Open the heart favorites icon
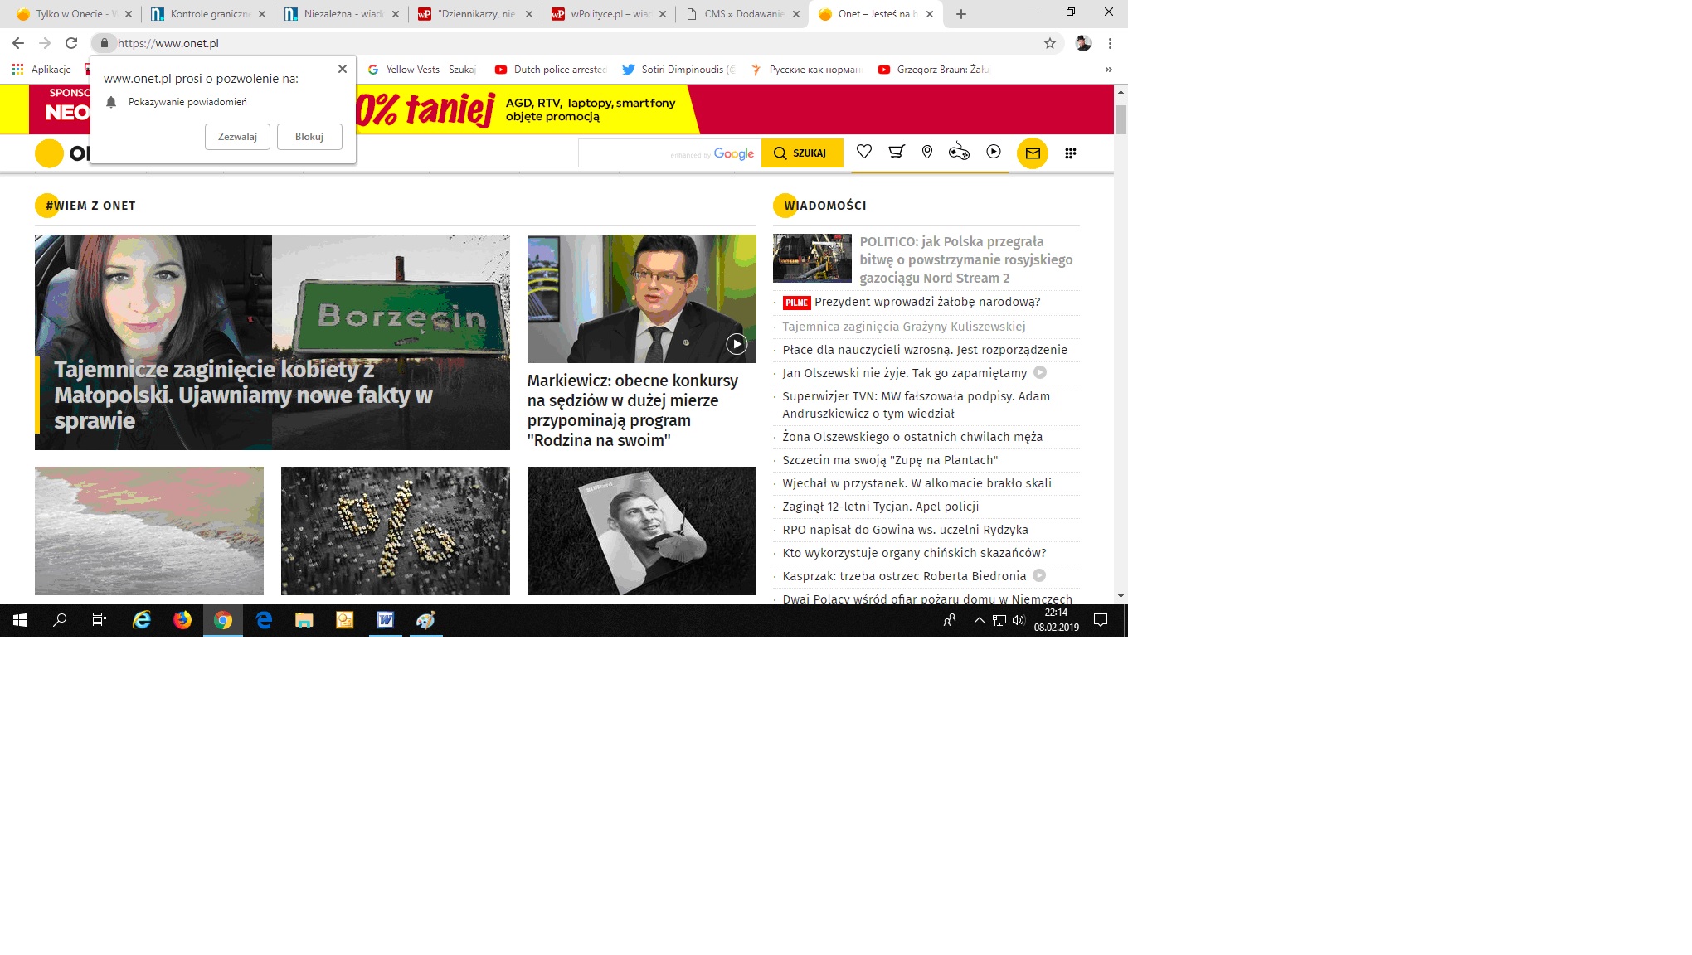This screenshot has height=955, width=1692. coord(864,152)
